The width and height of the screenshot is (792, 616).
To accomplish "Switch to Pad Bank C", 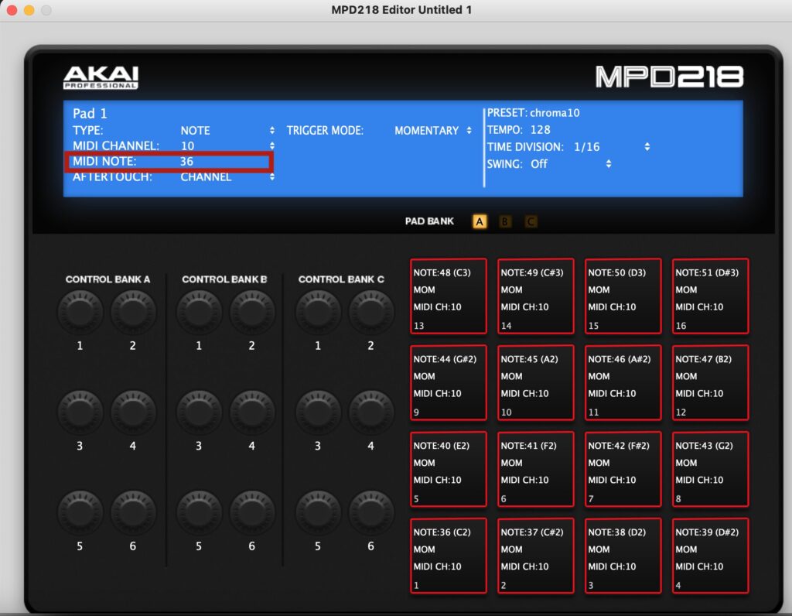I will pos(531,221).
